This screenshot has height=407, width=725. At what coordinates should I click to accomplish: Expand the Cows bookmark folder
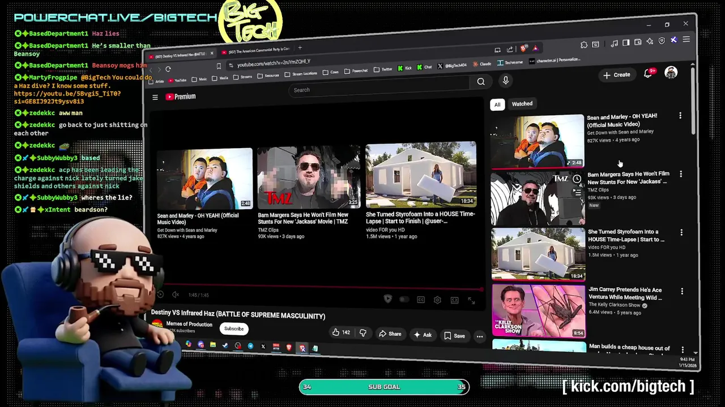click(x=331, y=72)
